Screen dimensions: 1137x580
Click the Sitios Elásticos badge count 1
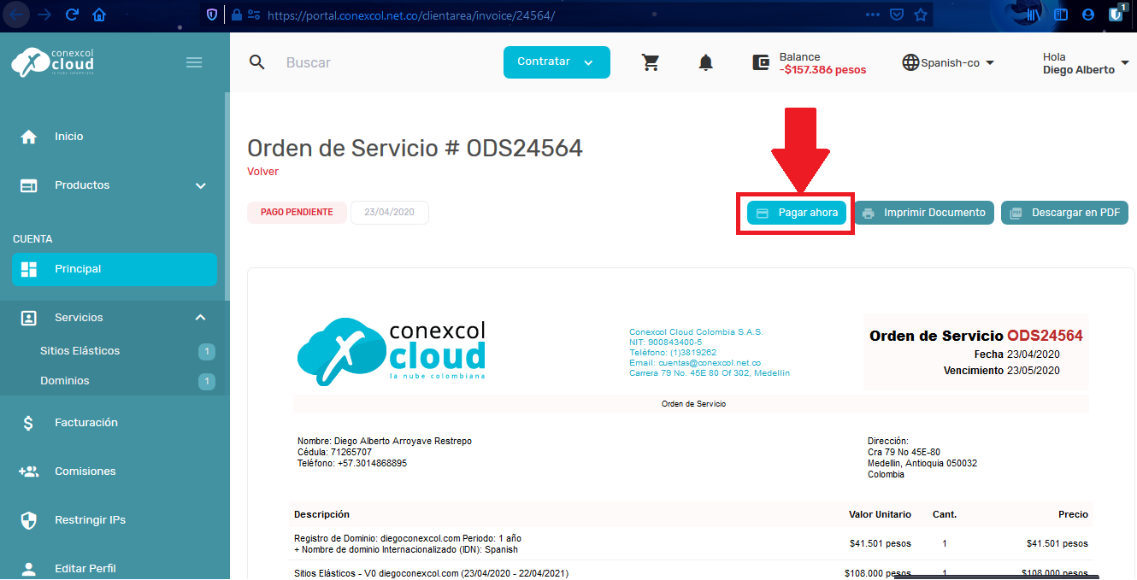206,351
